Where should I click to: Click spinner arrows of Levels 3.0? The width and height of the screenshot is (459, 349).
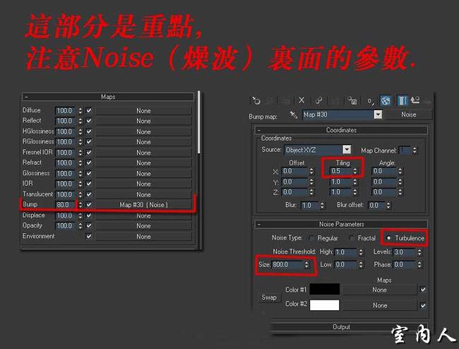pos(419,252)
